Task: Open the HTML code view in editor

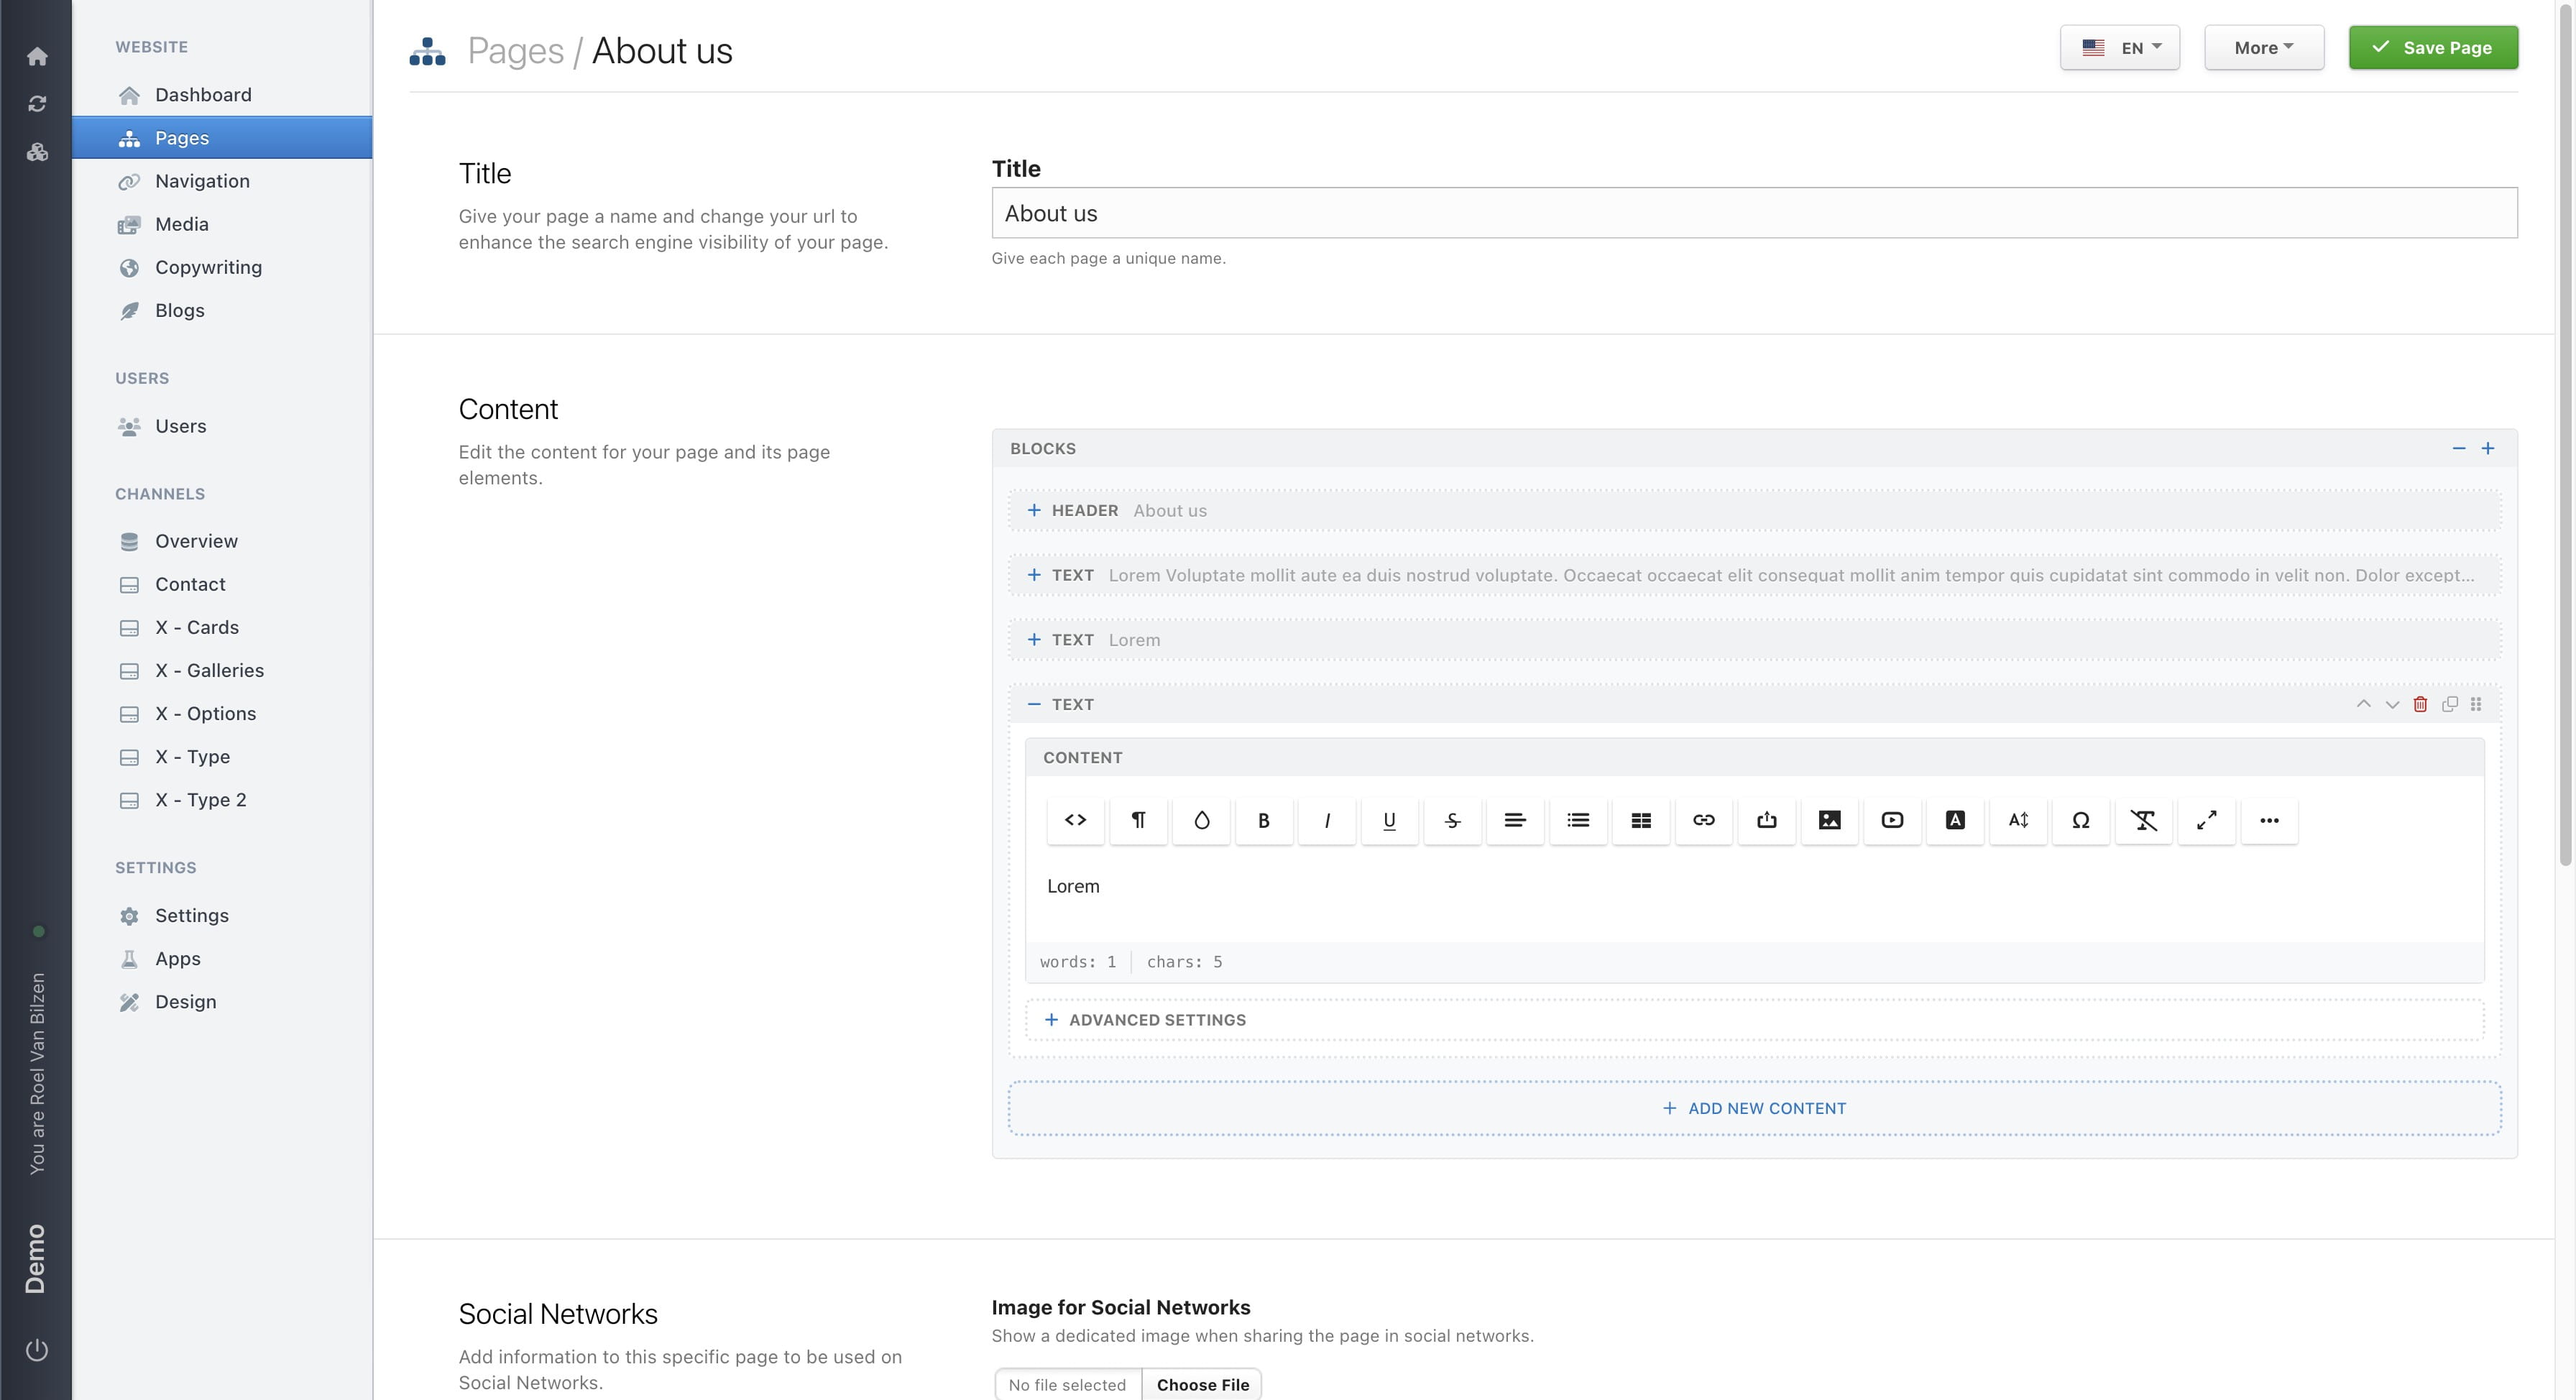Action: click(1075, 820)
